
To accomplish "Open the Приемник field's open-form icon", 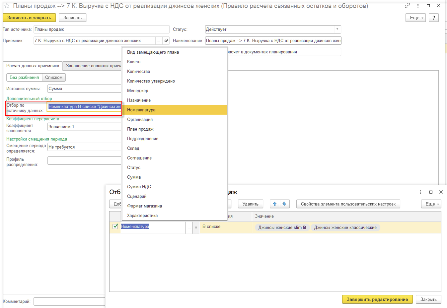I will tap(166, 40).
